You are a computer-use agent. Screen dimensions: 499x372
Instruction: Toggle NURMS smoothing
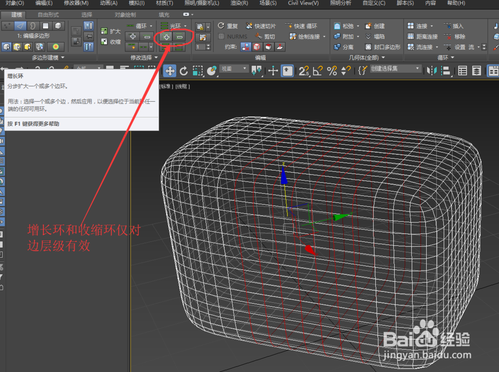[x=233, y=36]
